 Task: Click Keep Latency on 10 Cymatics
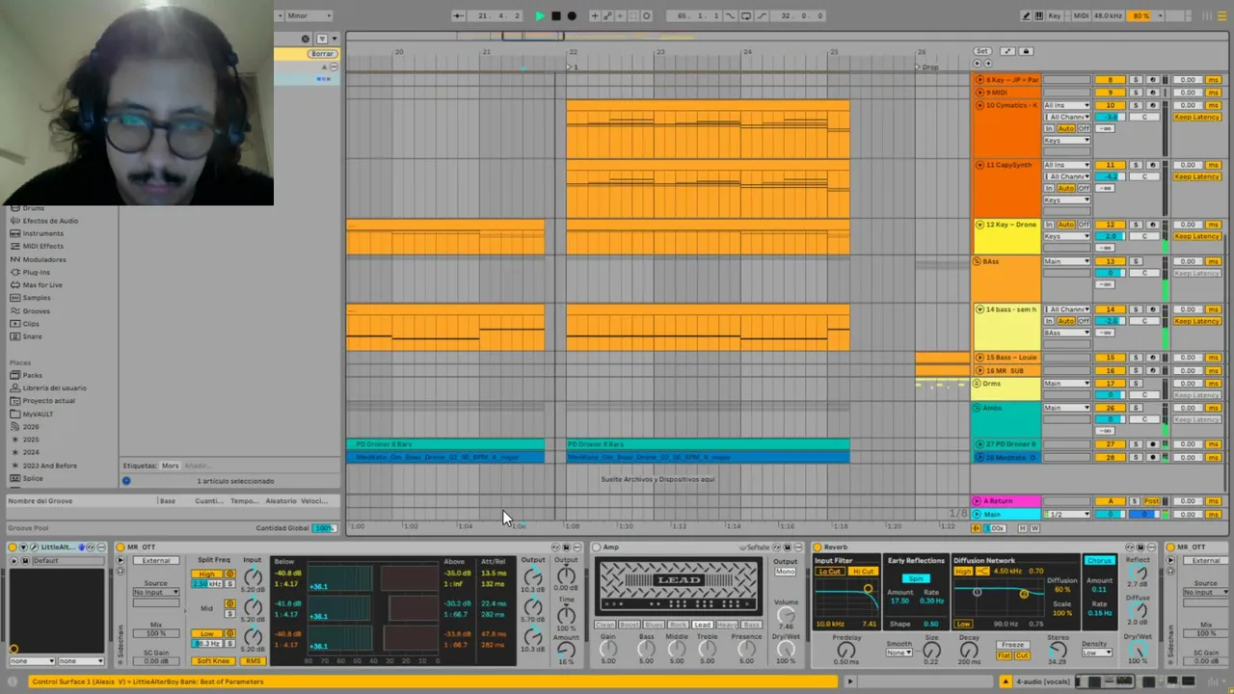click(x=1196, y=117)
